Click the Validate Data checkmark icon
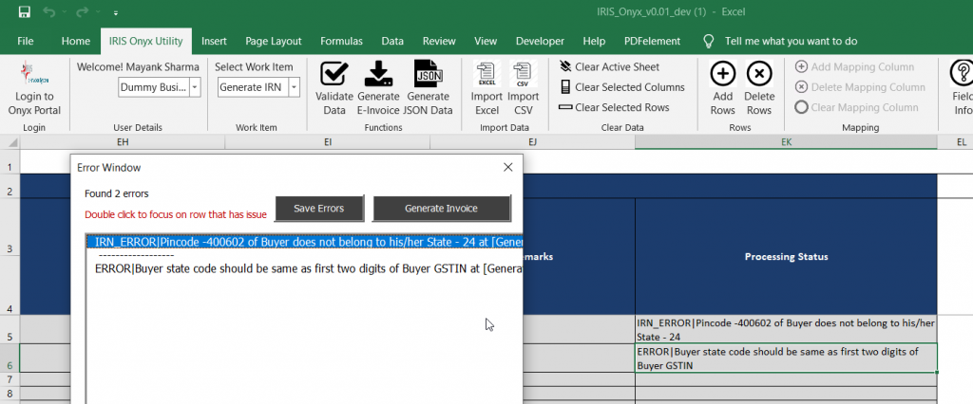The image size is (973, 404). [x=334, y=74]
